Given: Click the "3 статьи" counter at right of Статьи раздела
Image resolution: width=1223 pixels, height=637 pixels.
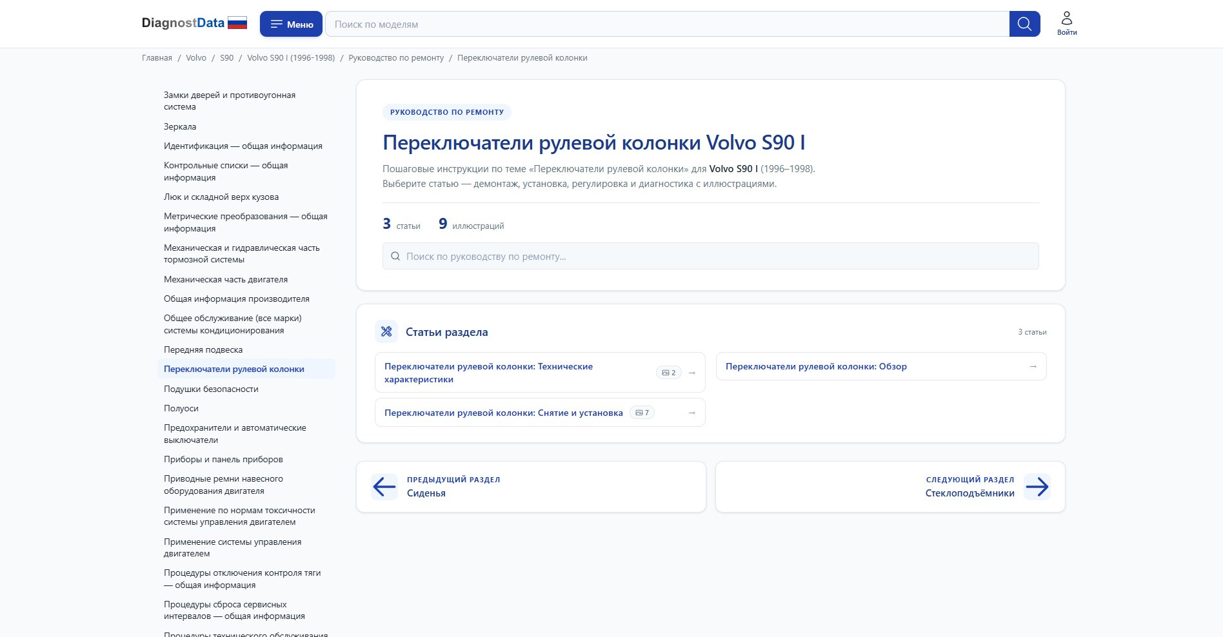Looking at the screenshot, I should point(1032,332).
